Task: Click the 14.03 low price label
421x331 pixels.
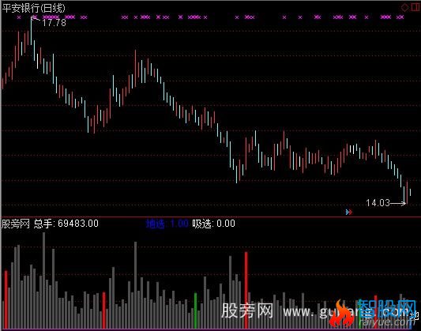Action: [378, 203]
